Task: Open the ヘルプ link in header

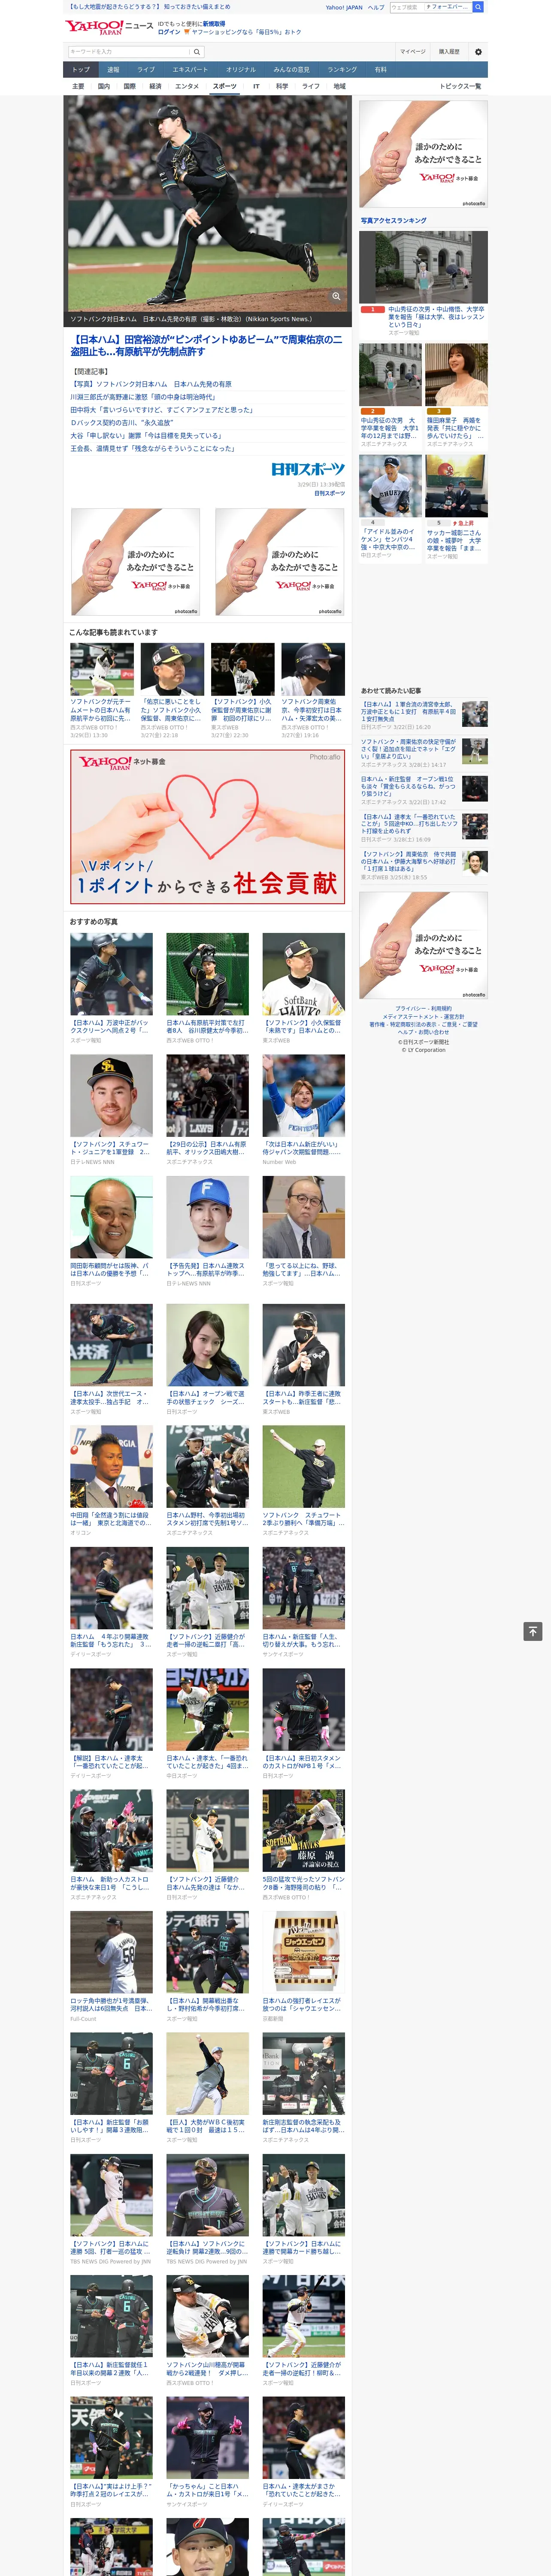Action: pos(376,7)
